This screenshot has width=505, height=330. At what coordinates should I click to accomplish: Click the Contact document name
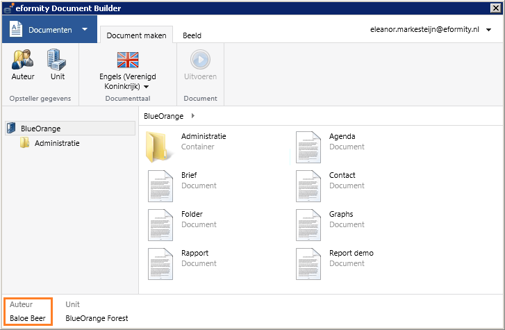[342, 175]
